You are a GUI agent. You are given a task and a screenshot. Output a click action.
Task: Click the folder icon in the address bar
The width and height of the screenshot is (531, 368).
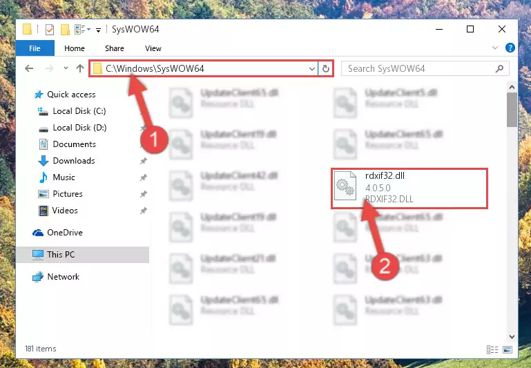click(x=97, y=69)
